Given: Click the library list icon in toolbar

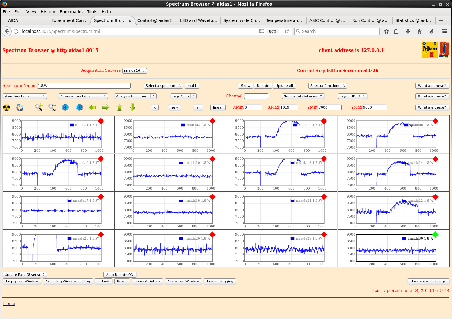Looking at the screenshot, I should pos(396,31).
